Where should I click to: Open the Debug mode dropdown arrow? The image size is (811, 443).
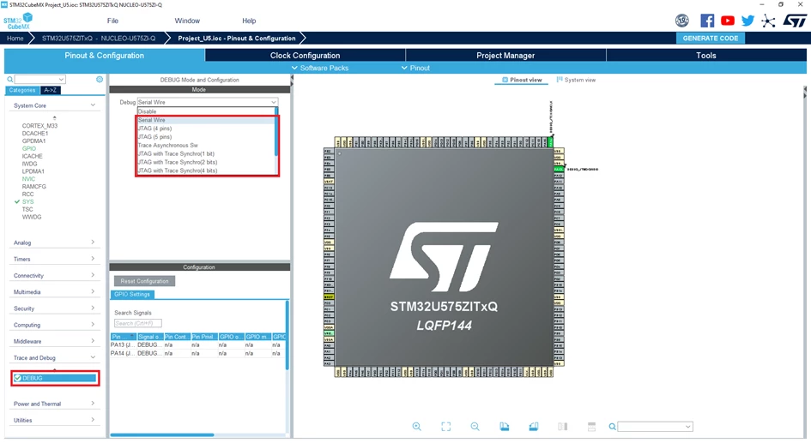coord(274,102)
